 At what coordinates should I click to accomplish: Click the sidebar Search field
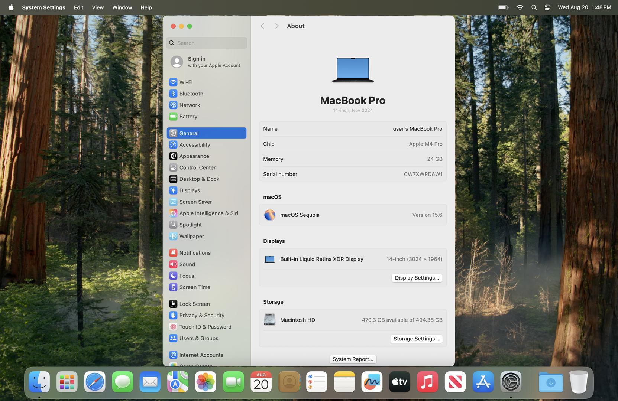[x=207, y=43]
